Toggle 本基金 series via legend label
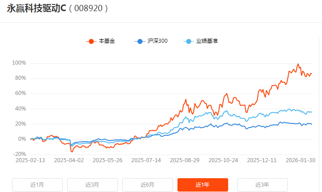 [x=107, y=41]
